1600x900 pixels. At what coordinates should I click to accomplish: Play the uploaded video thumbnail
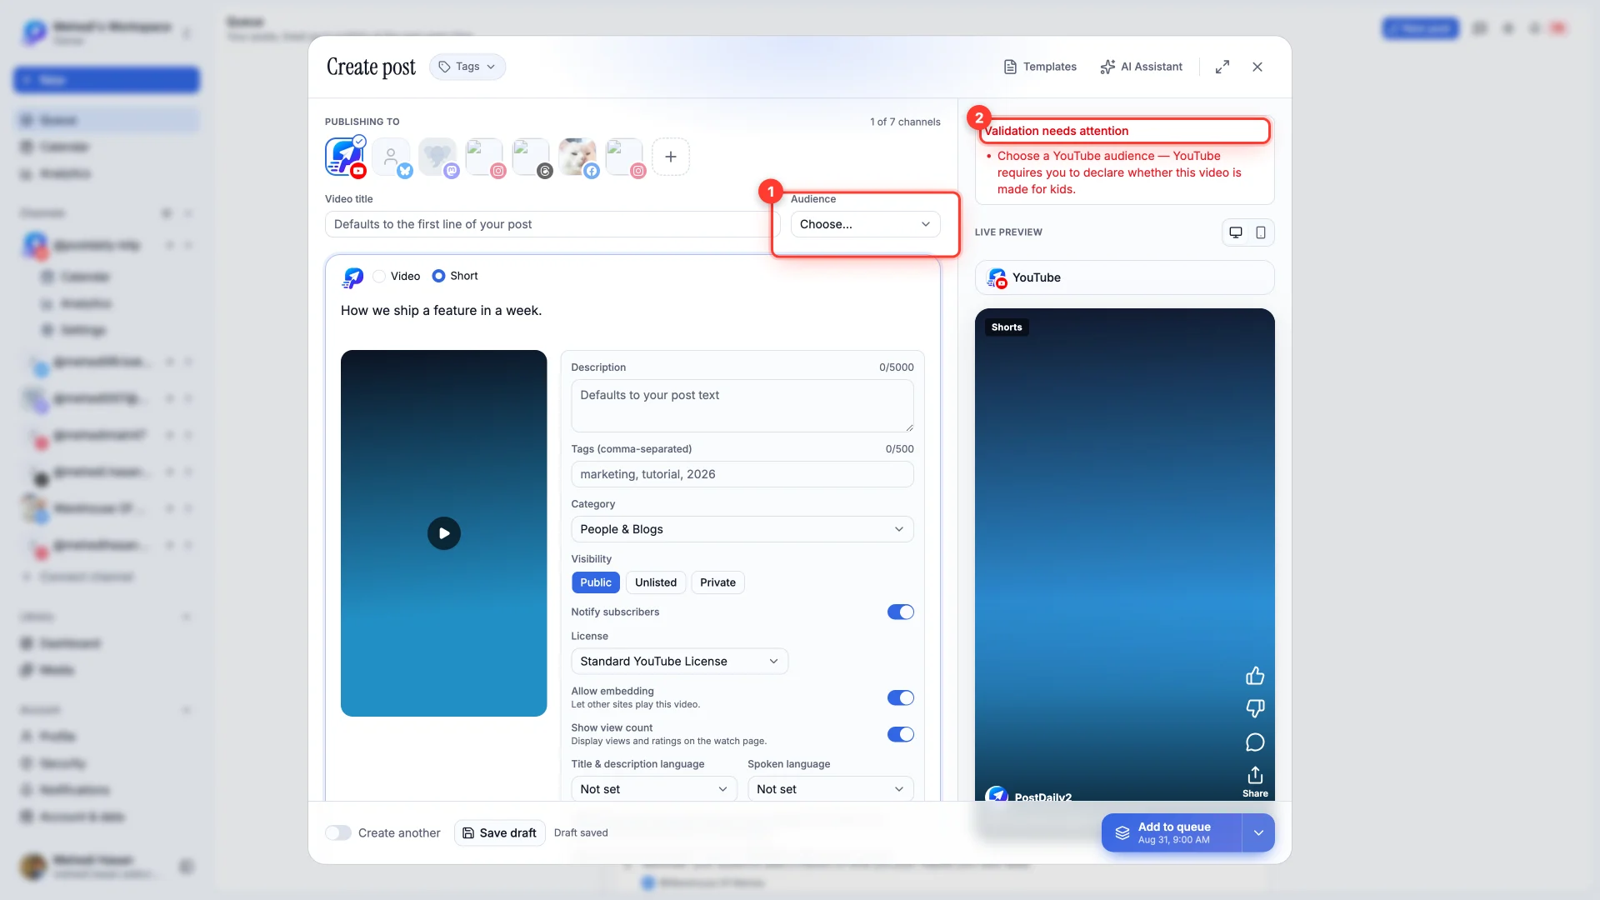point(444,533)
